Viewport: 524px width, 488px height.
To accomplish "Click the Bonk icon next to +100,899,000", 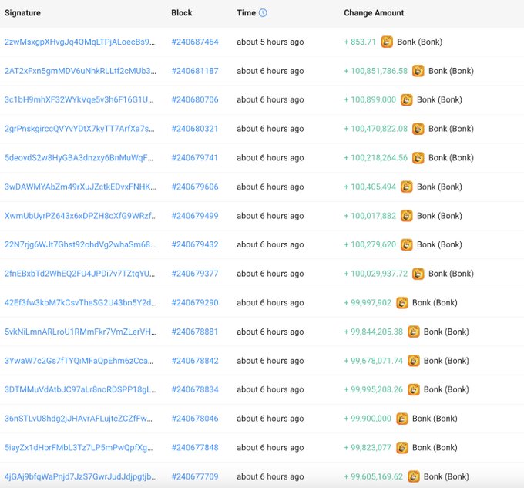I will (406, 99).
